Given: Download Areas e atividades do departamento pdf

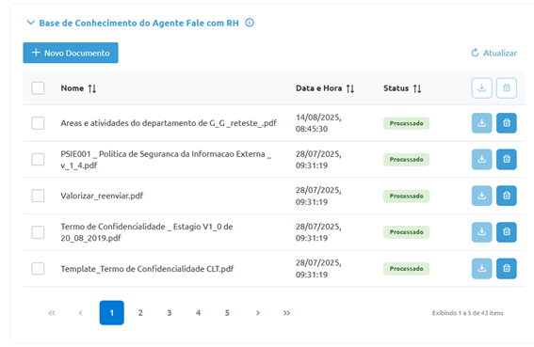Looking at the screenshot, I should [481, 123].
